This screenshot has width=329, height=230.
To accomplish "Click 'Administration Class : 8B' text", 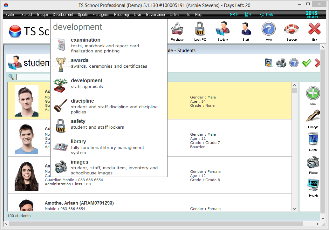I will 68,184.
